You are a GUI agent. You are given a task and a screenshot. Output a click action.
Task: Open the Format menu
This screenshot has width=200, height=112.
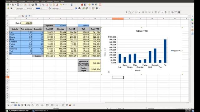37,1
